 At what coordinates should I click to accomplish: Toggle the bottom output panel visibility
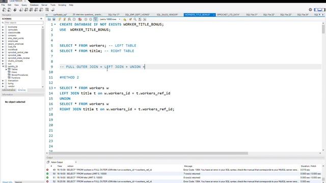click(320, 10)
